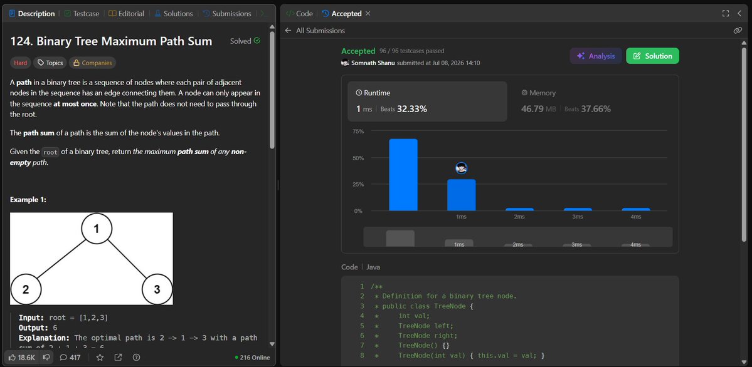Viewport: 752px width, 367px height.
Task: Close the Accepted tab
Action: (368, 13)
